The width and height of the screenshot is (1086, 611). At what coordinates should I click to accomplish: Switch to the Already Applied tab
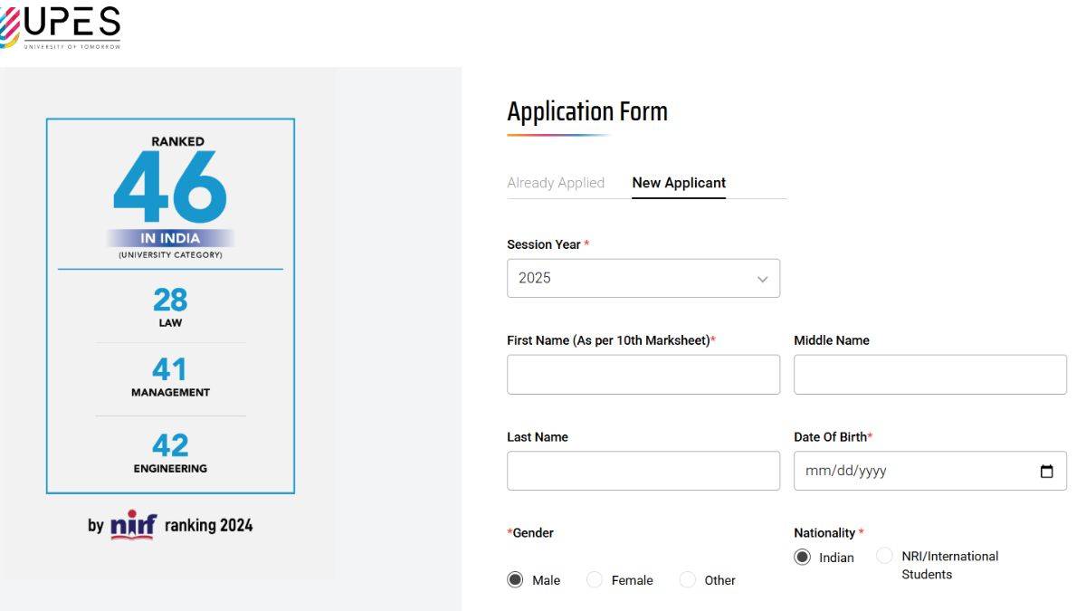556,183
